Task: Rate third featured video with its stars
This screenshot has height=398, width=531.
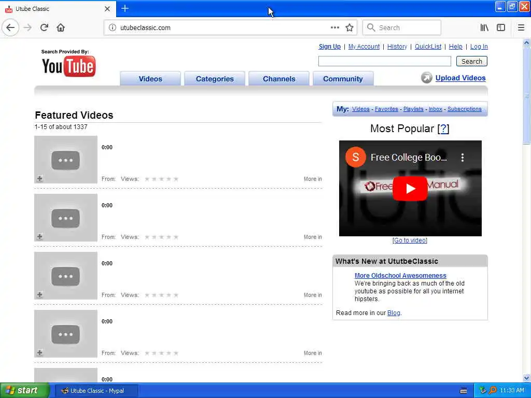Action: [x=162, y=295]
